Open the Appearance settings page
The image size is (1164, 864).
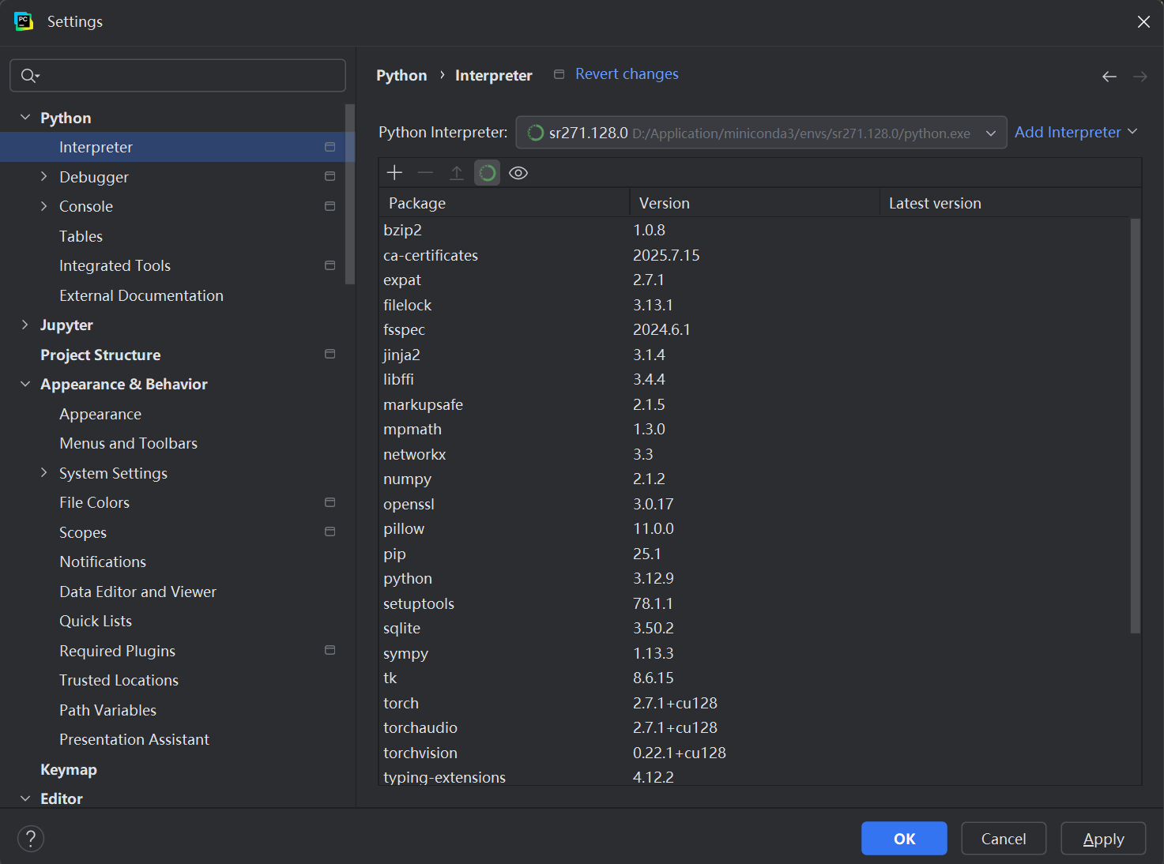100,414
